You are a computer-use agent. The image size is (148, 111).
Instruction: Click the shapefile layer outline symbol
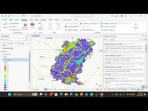click(x=5, y=57)
